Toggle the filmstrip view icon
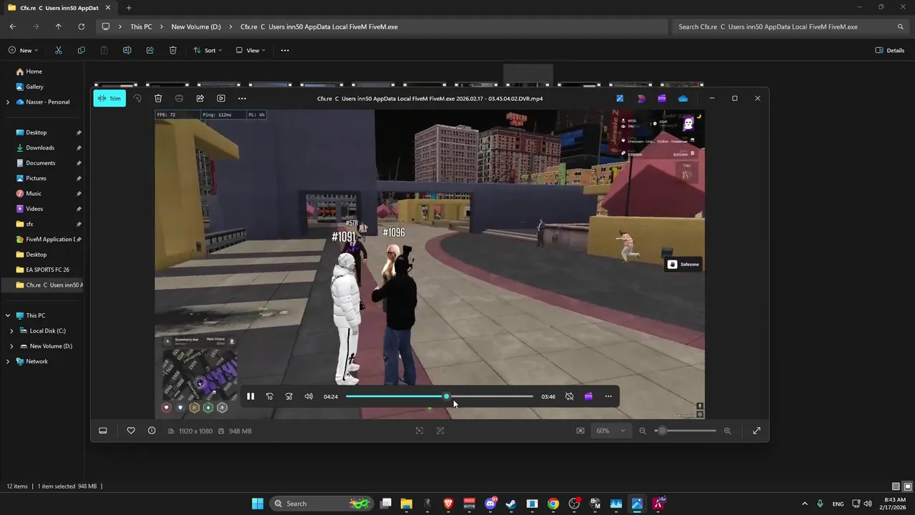This screenshot has width=915, height=515. point(103,431)
